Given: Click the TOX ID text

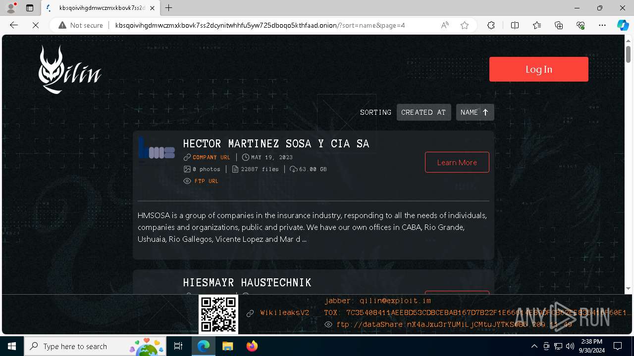Looking at the screenshot, I should 477,312.
